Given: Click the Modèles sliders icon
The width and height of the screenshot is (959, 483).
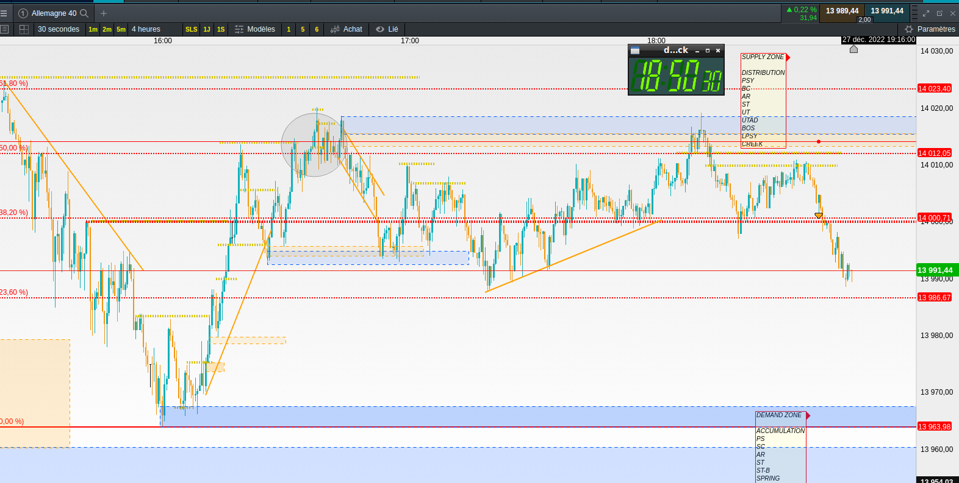Looking at the screenshot, I should 239,29.
